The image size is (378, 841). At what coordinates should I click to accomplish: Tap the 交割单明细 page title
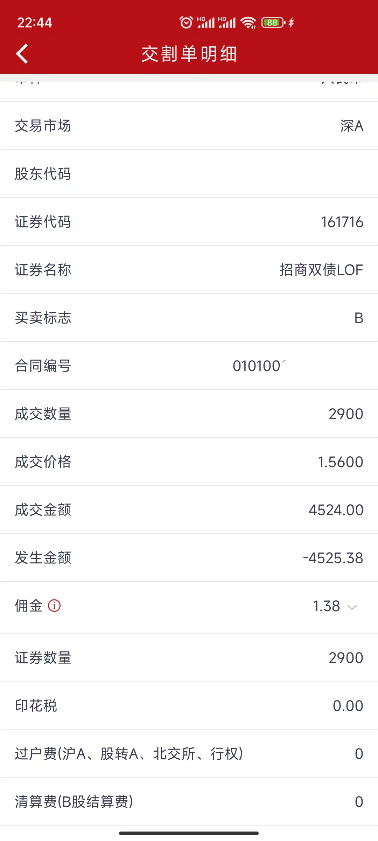[x=189, y=54]
